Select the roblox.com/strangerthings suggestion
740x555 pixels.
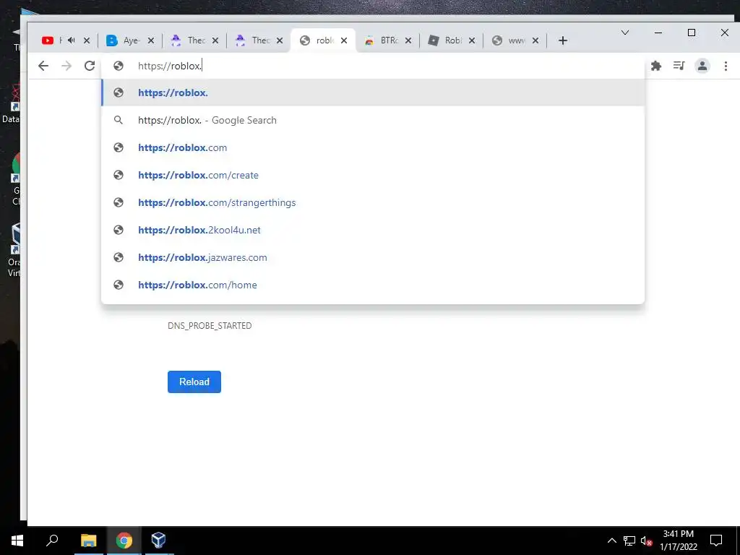pos(373,202)
